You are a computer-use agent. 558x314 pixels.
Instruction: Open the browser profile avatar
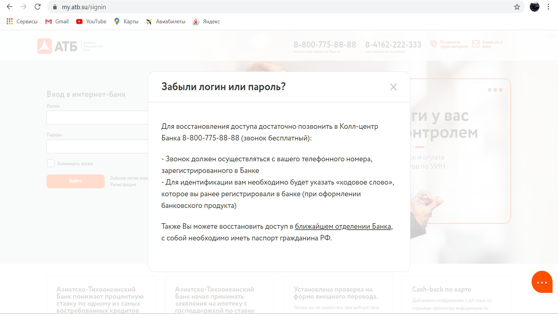point(534,7)
